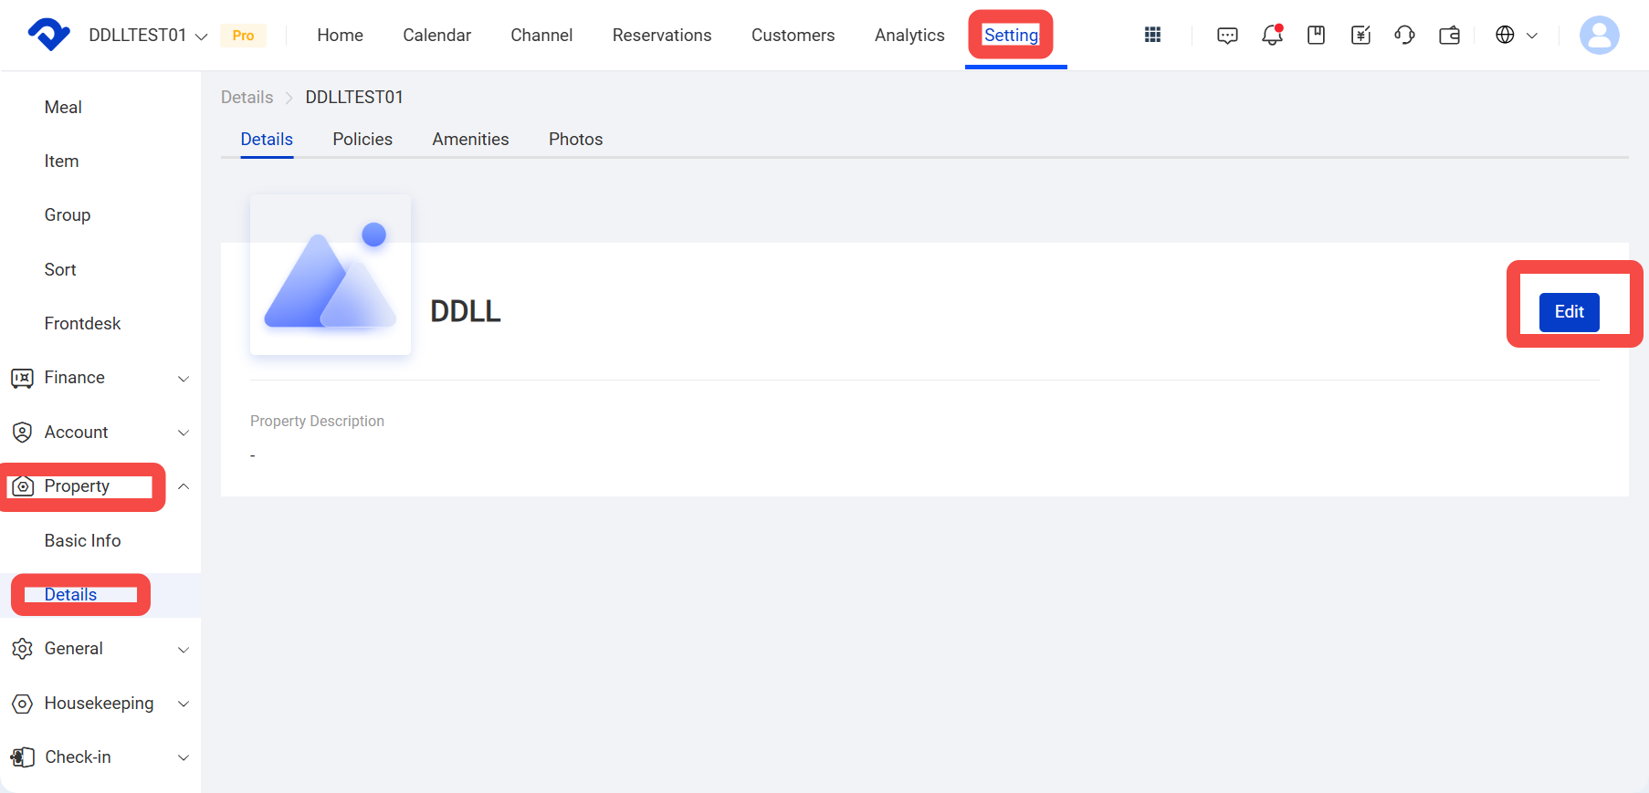Image resolution: width=1649 pixels, height=793 pixels.
Task: Click the bookmark guide icon
Action: pos(1316,35)
